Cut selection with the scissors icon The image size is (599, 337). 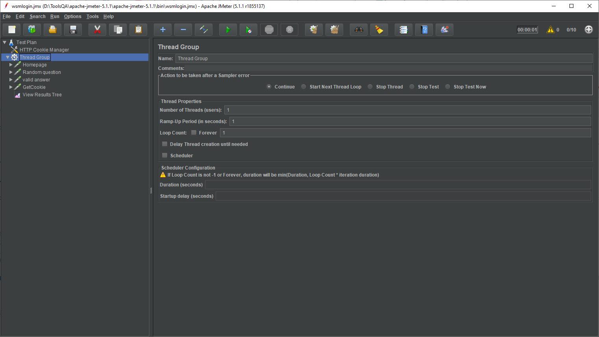(98, 29)
